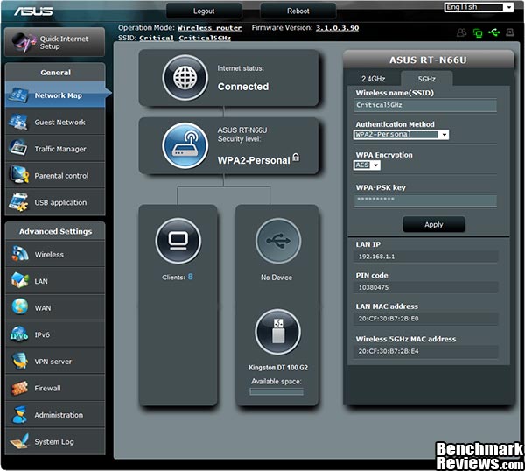Select the Kingston DT 100 G2 flash drive icon
Screen dimensions: 525x471
pyautogui.click(x=278, y=332)
